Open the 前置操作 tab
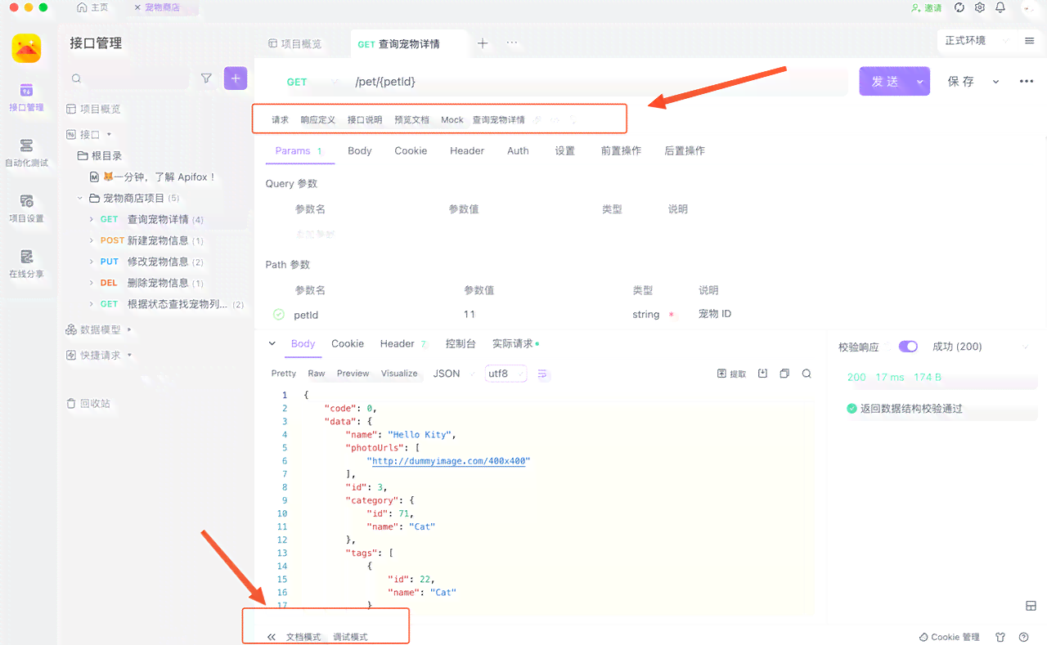Screen dimensions: 1047x645 click(x=621, y=150)
